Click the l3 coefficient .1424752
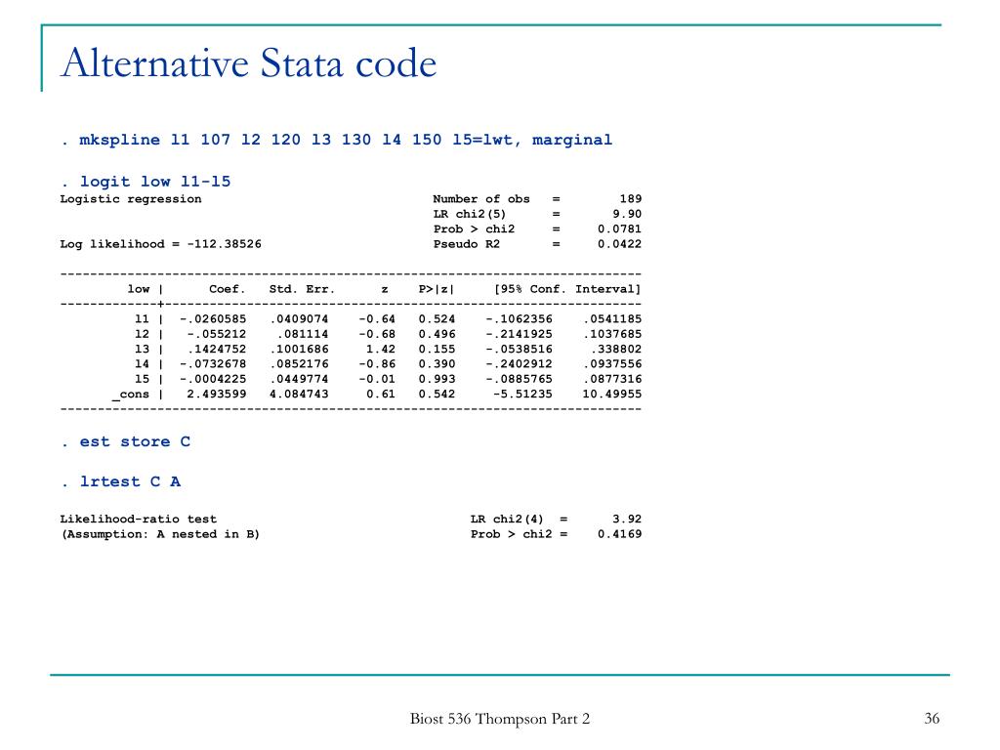The image size is (1000, 750). tap(217, 350)
